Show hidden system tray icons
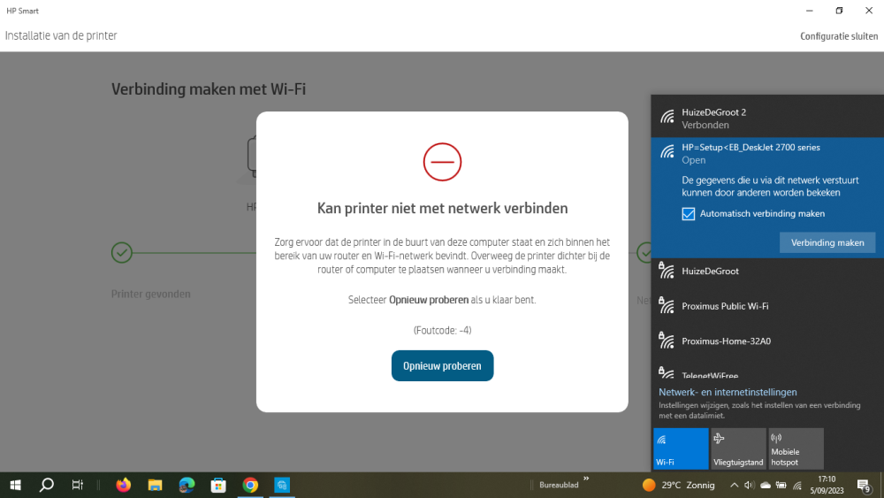This screenshot has width=884, height=498. pos(734,485)
